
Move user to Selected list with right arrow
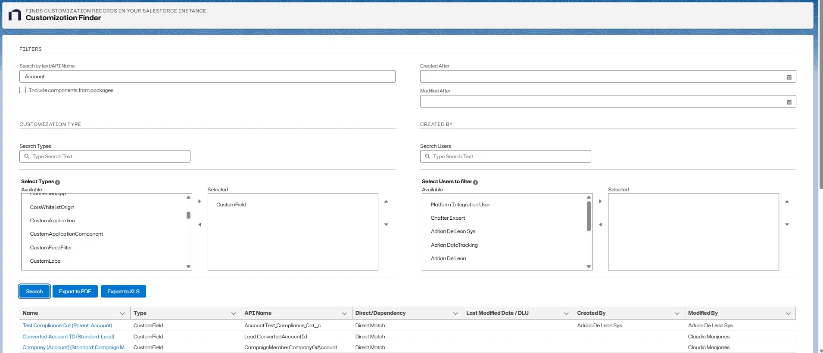pos(600,201)
